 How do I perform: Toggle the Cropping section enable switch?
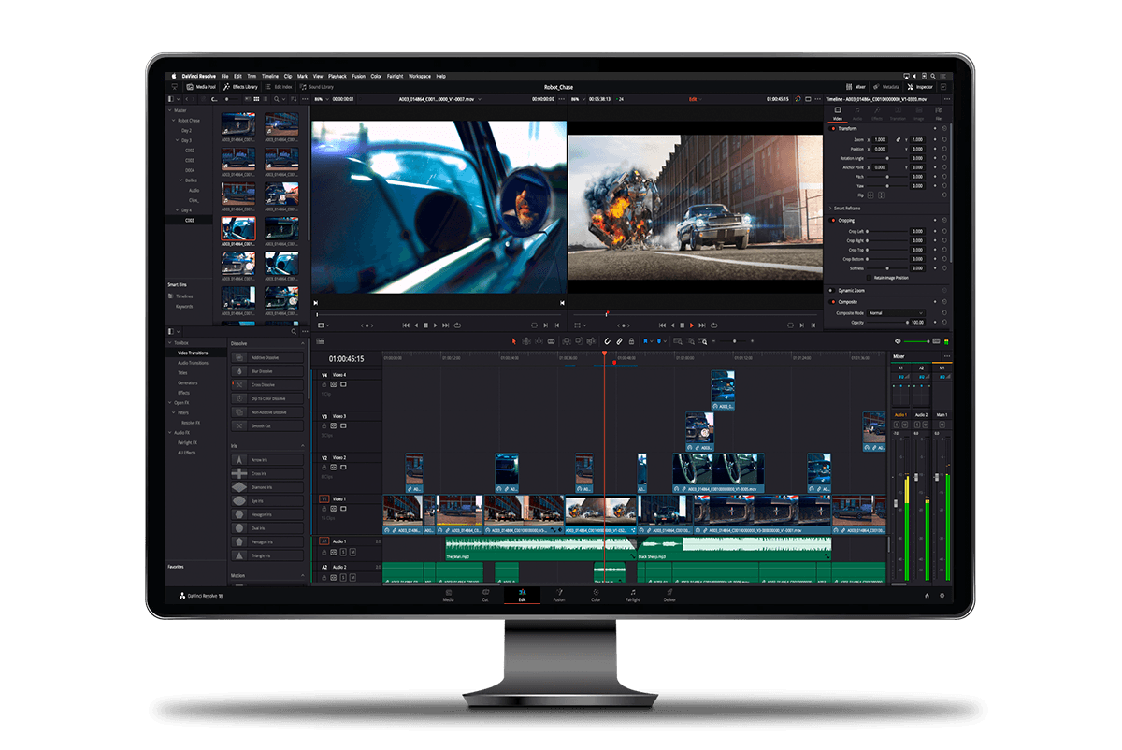833,220
